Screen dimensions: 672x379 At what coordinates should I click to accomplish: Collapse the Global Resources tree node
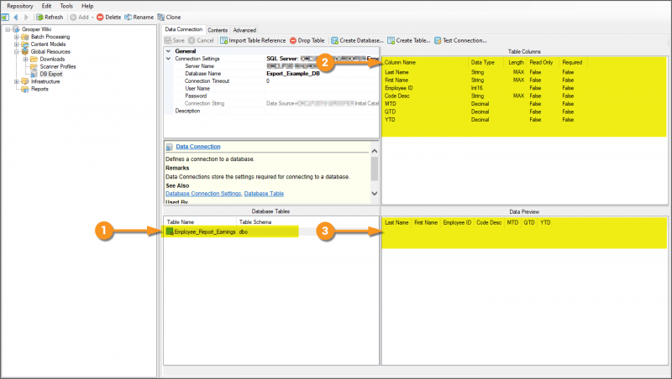[16, 52]
